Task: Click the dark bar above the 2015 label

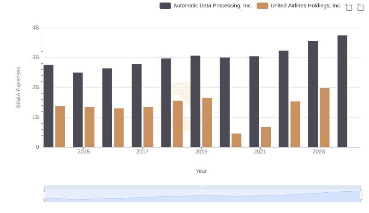Action: [77, 110]
